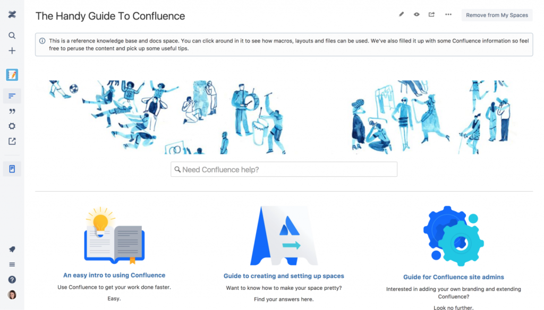The width and height of the screenshot is (544, 310).
Task: Select the highlighted page icon in the sidebar
Action: (x=12, y=169)
